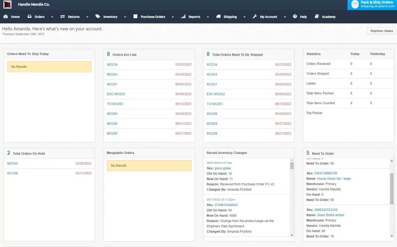This screenshot has height=247, width=397.
Task: Open Glass Bottle amber product link
Action: (x=331, y=215)
